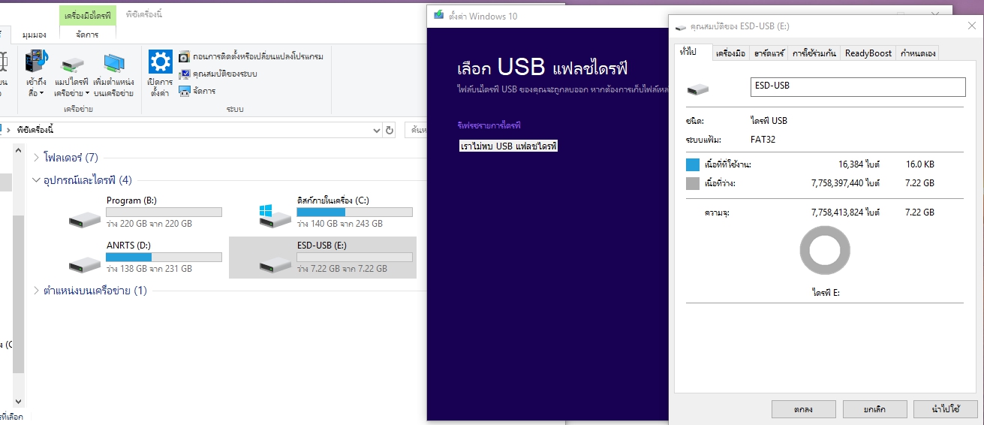Click Drive Tools (เครื่องมือไดรฟ์) contextual tab header
The height and width of the screenshot is (425, 984).
[x=87, y=15]
